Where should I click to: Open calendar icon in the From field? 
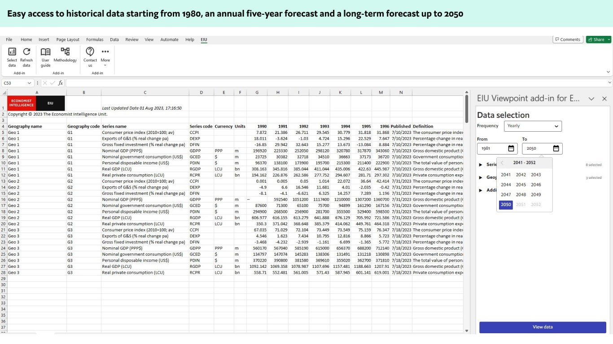point(511,148)
